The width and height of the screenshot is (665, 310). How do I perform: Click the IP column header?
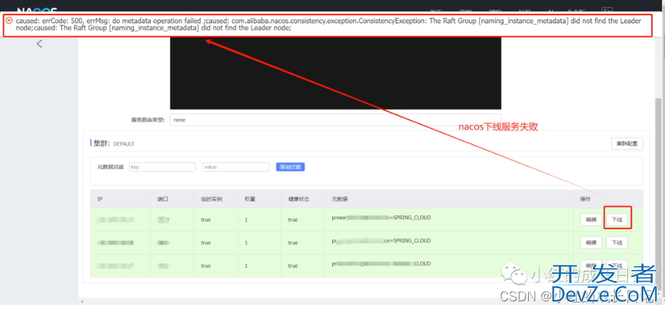coord(100,199)
